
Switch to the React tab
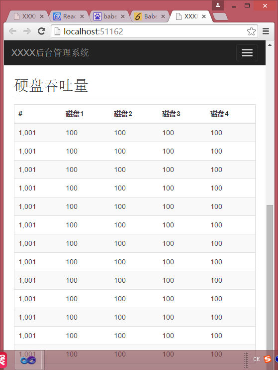pyautogui.click(x=70, y=16)
